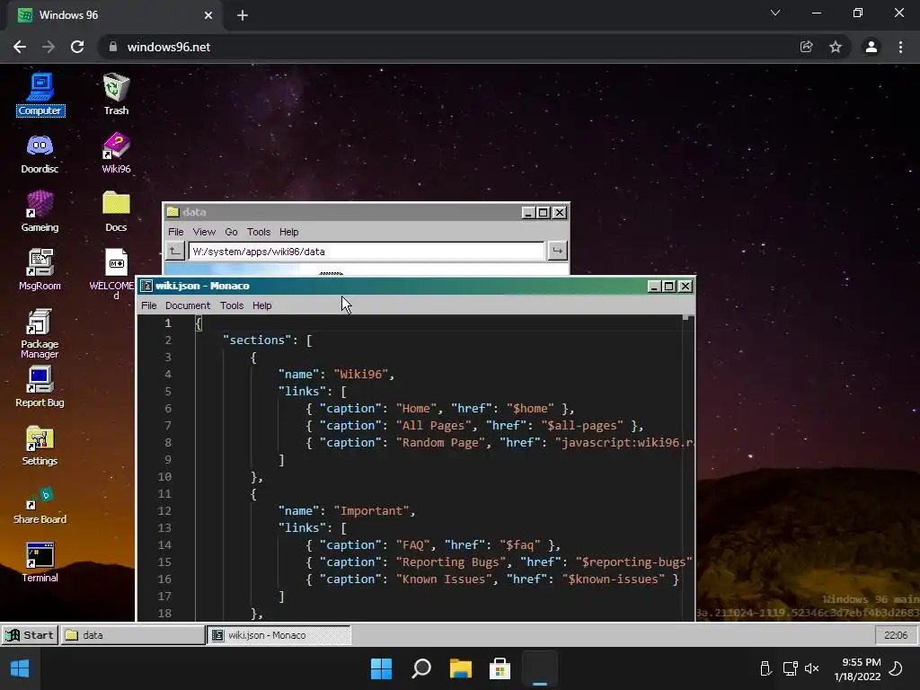Screen dimensions: 920x690
Task: Open Microsoft Store from Windows taskbar
Action: (x=500, y=668)
